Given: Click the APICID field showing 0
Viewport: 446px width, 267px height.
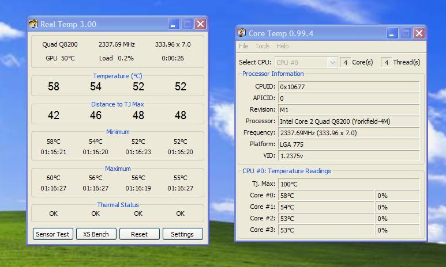Looking at the screenshot, I should [348, 98].
